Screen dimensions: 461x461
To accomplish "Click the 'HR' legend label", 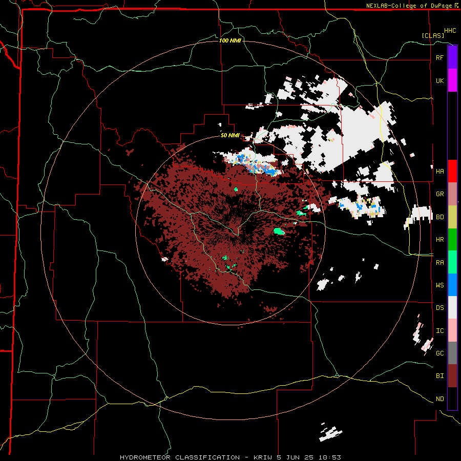I will [439, 240].
